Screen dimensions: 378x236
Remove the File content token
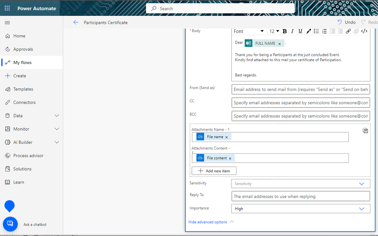pyautogui.click(x=230, y=158)
